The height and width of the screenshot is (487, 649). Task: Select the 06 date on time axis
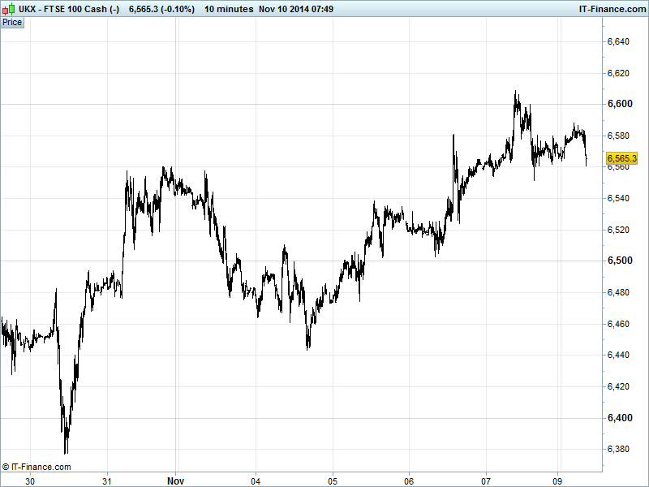[410, 481]
